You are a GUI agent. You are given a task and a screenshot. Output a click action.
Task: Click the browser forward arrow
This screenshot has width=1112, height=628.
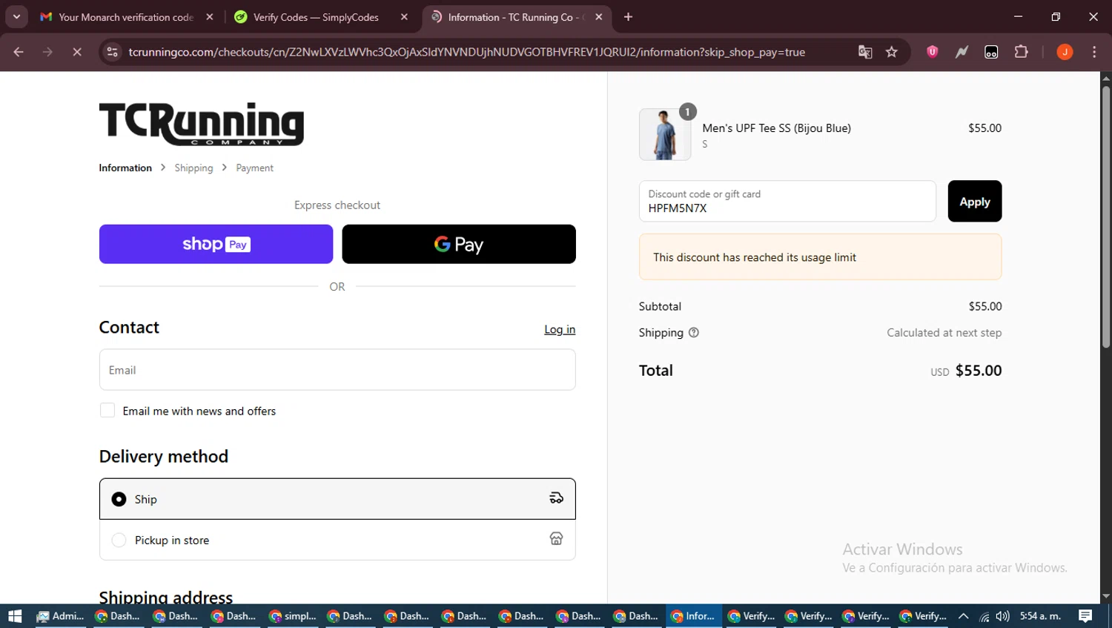coord(47,52)
